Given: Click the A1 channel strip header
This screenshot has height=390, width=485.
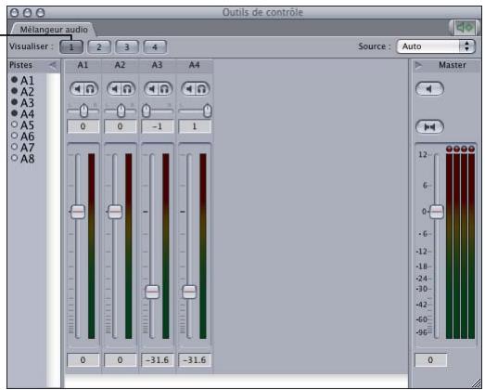Looking at the screenshot, I should (x=83, y=65).
